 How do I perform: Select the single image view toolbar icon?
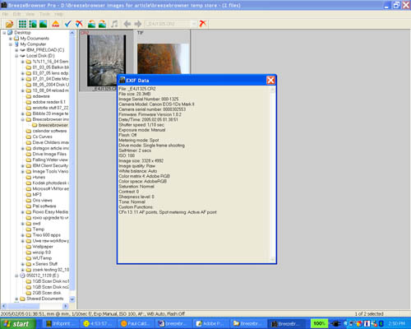click(x=44, y=24)
